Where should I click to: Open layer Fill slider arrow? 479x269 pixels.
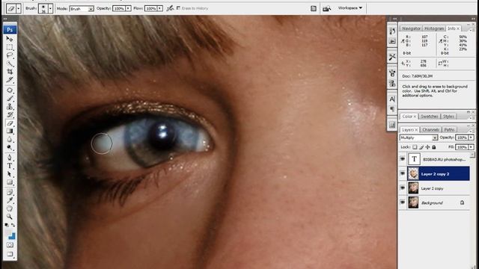pos(471,147)
